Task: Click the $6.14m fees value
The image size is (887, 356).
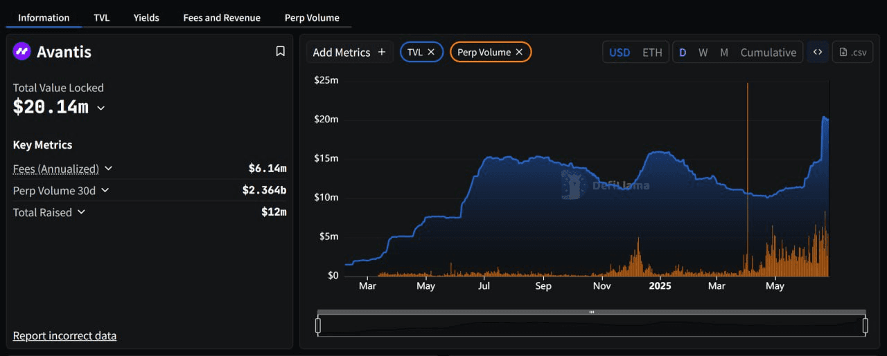Action: pyautogui.click(x=267, y=168)
